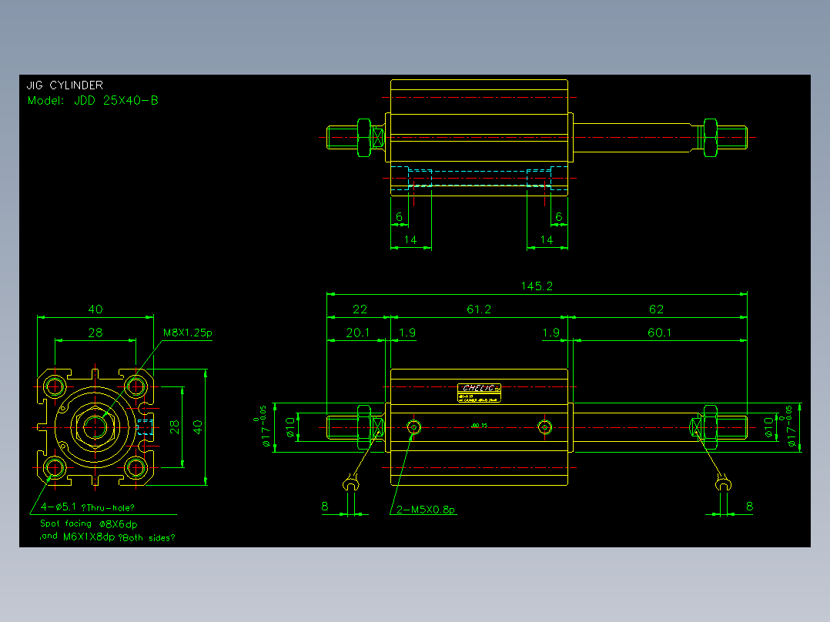Click the right spanner symbol below the rod
The image size is (830, 622).
[723, 483]
